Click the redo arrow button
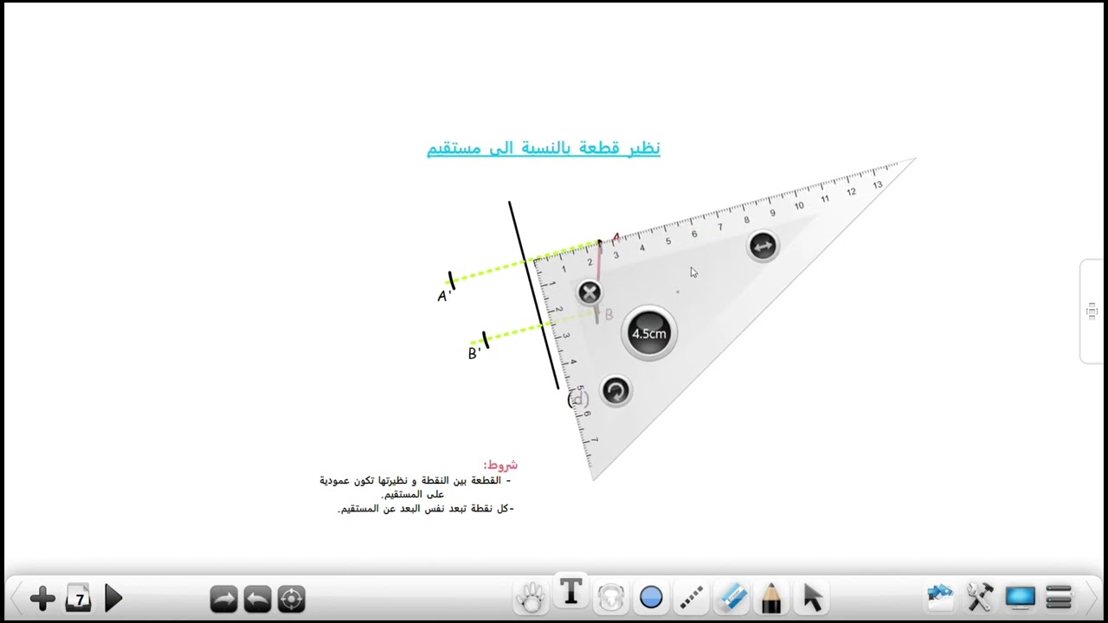 tap(223, 599)
